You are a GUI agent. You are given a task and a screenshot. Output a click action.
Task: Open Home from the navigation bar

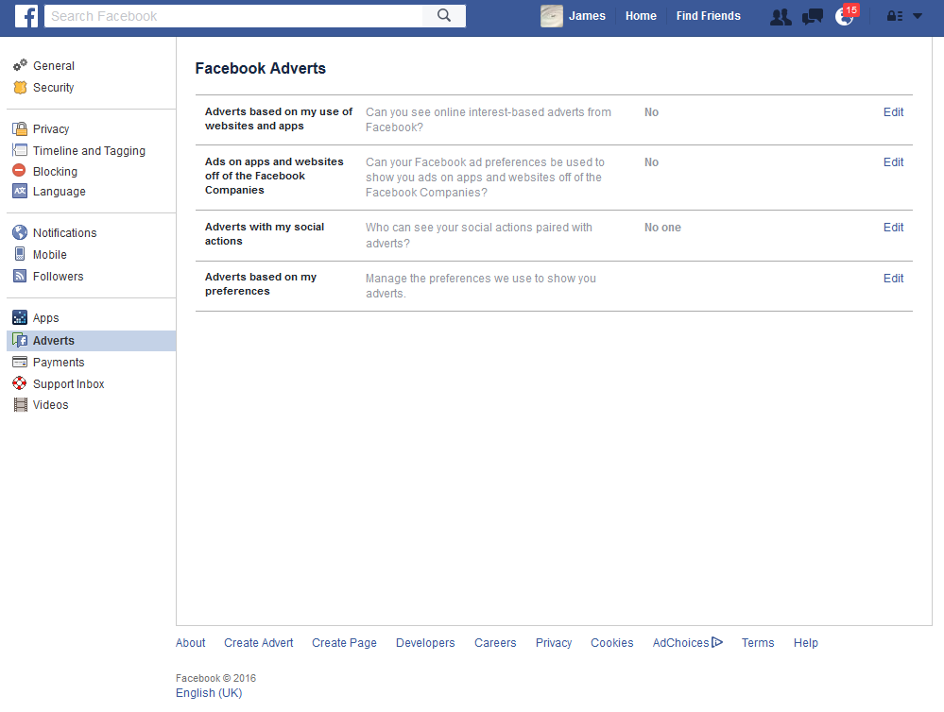[641, 15]
